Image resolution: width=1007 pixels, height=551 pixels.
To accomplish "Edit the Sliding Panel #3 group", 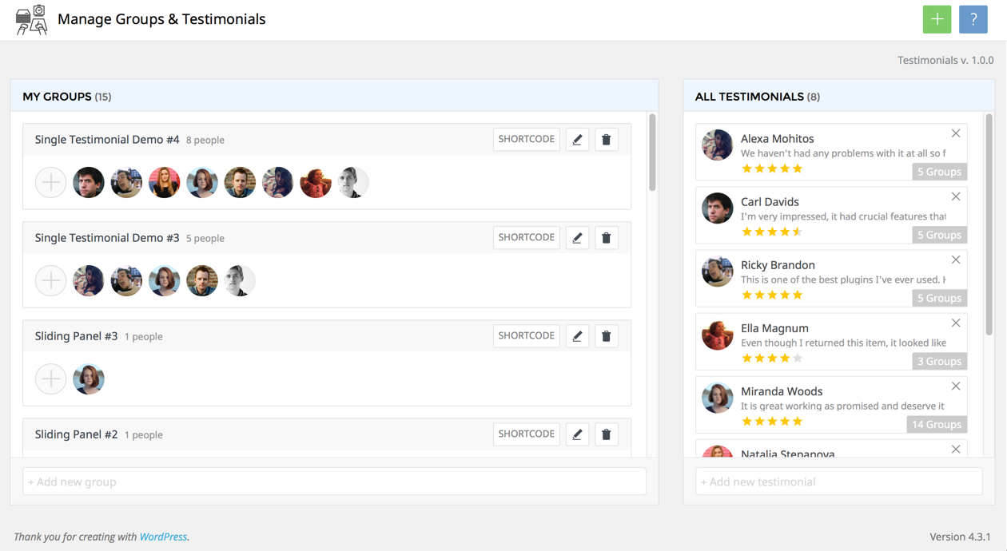I will pyautogui.click(x=577, y=336).
